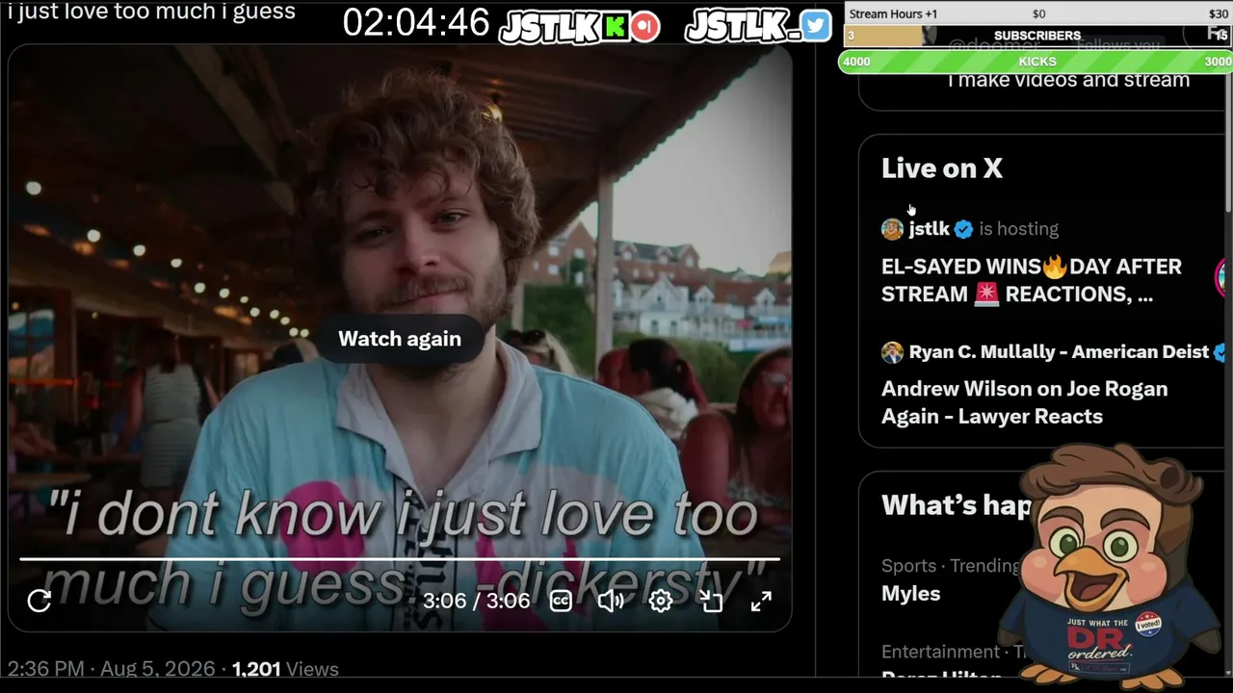Open the jstlk profile avatar in Live on X
1233x693 pixels.
[x=892, y=229]
